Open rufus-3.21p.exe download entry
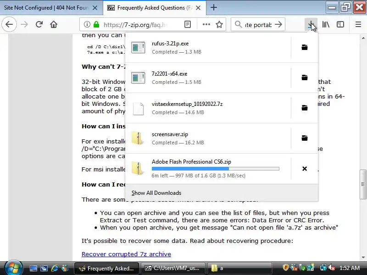Image resolution: width=367 pixels, height=275 pixels. pyautogui.click(x=208, y=48)
